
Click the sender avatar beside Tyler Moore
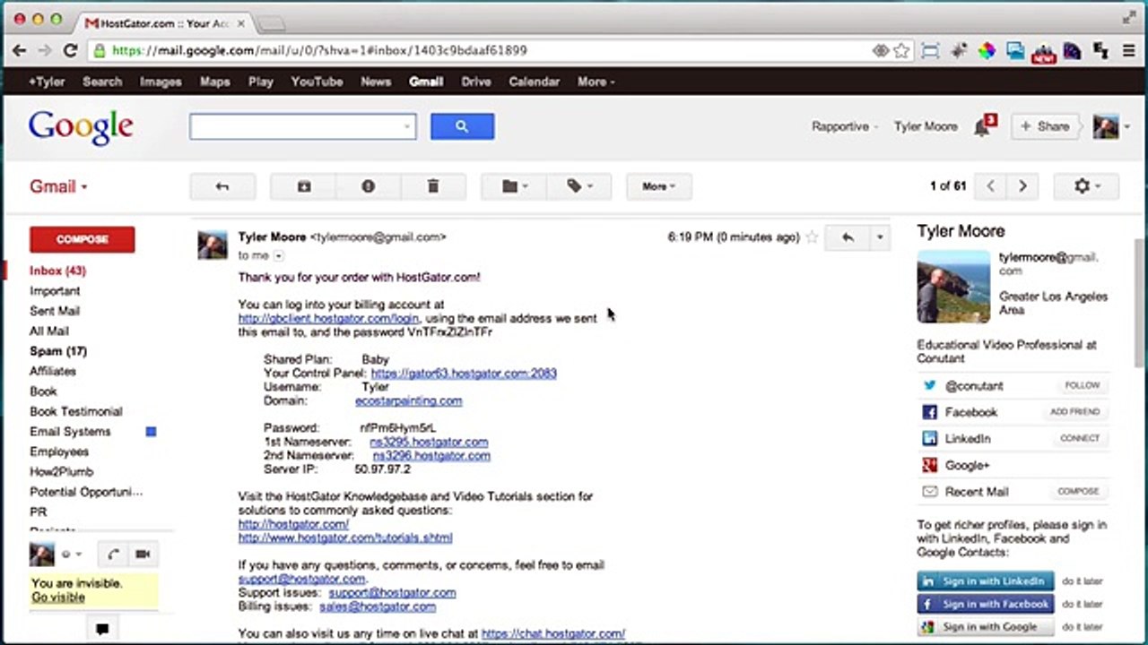tap(213, 245)
